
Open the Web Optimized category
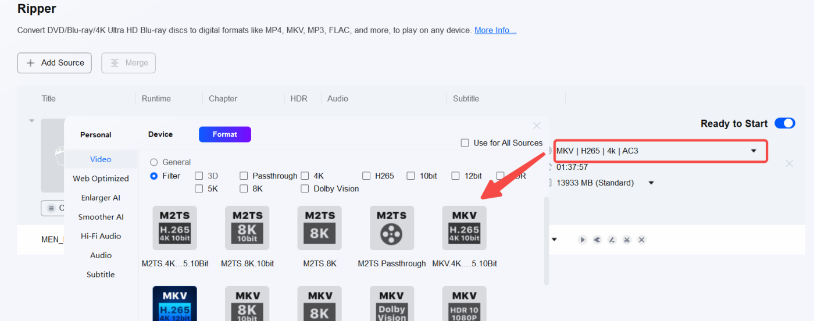point(101,179)
